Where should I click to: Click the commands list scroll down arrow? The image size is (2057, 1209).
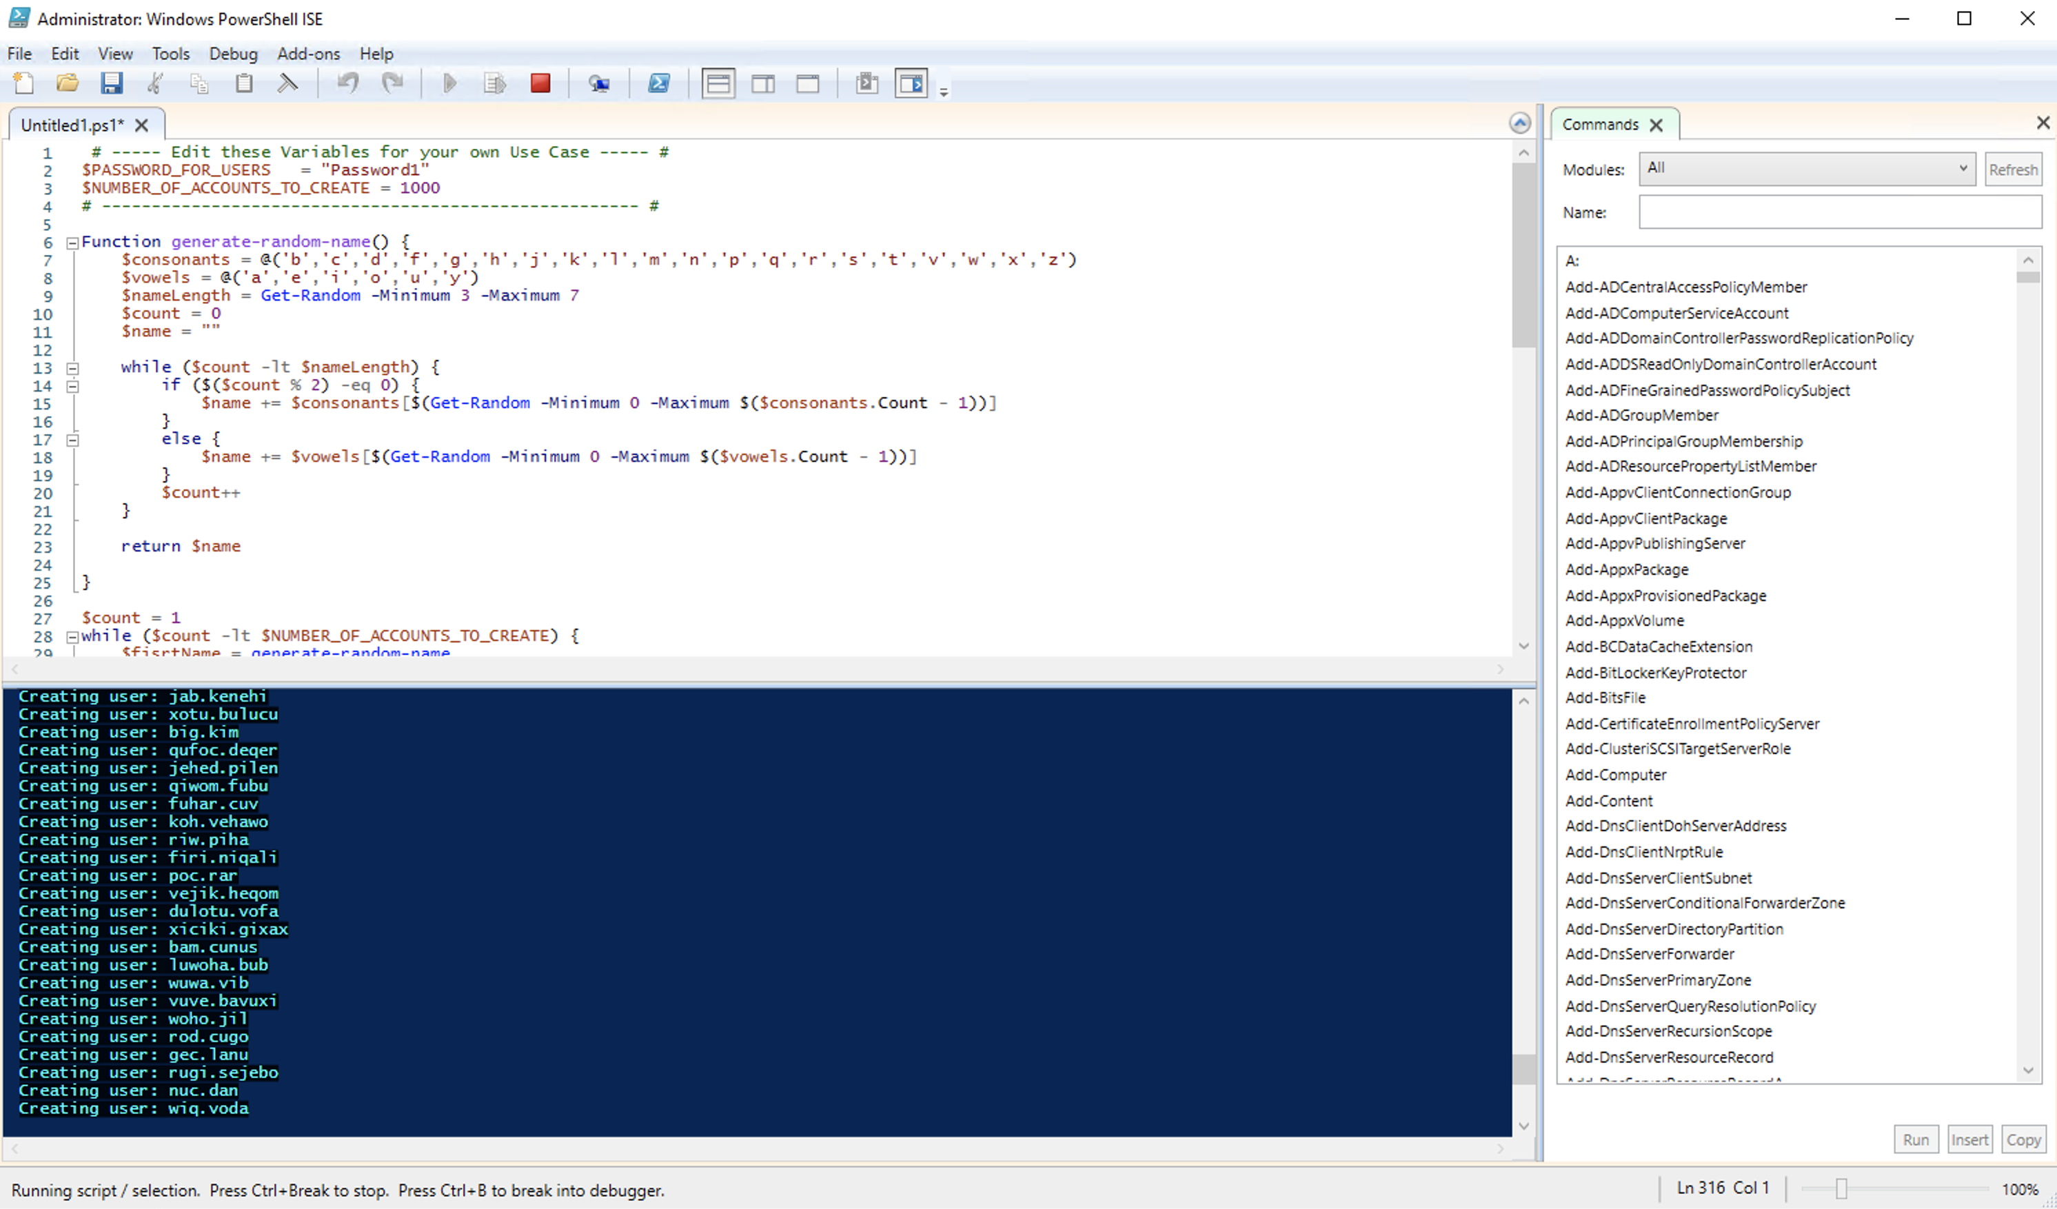2029,1070
